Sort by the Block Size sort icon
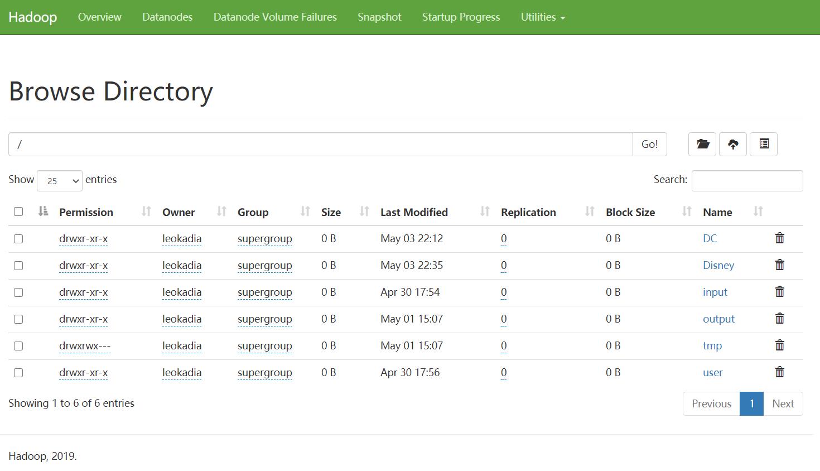Viewport: 820px width, 471px height. [x=687, y=212]
